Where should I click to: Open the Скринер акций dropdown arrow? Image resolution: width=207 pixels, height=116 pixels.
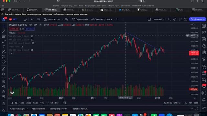click(27, 109)
